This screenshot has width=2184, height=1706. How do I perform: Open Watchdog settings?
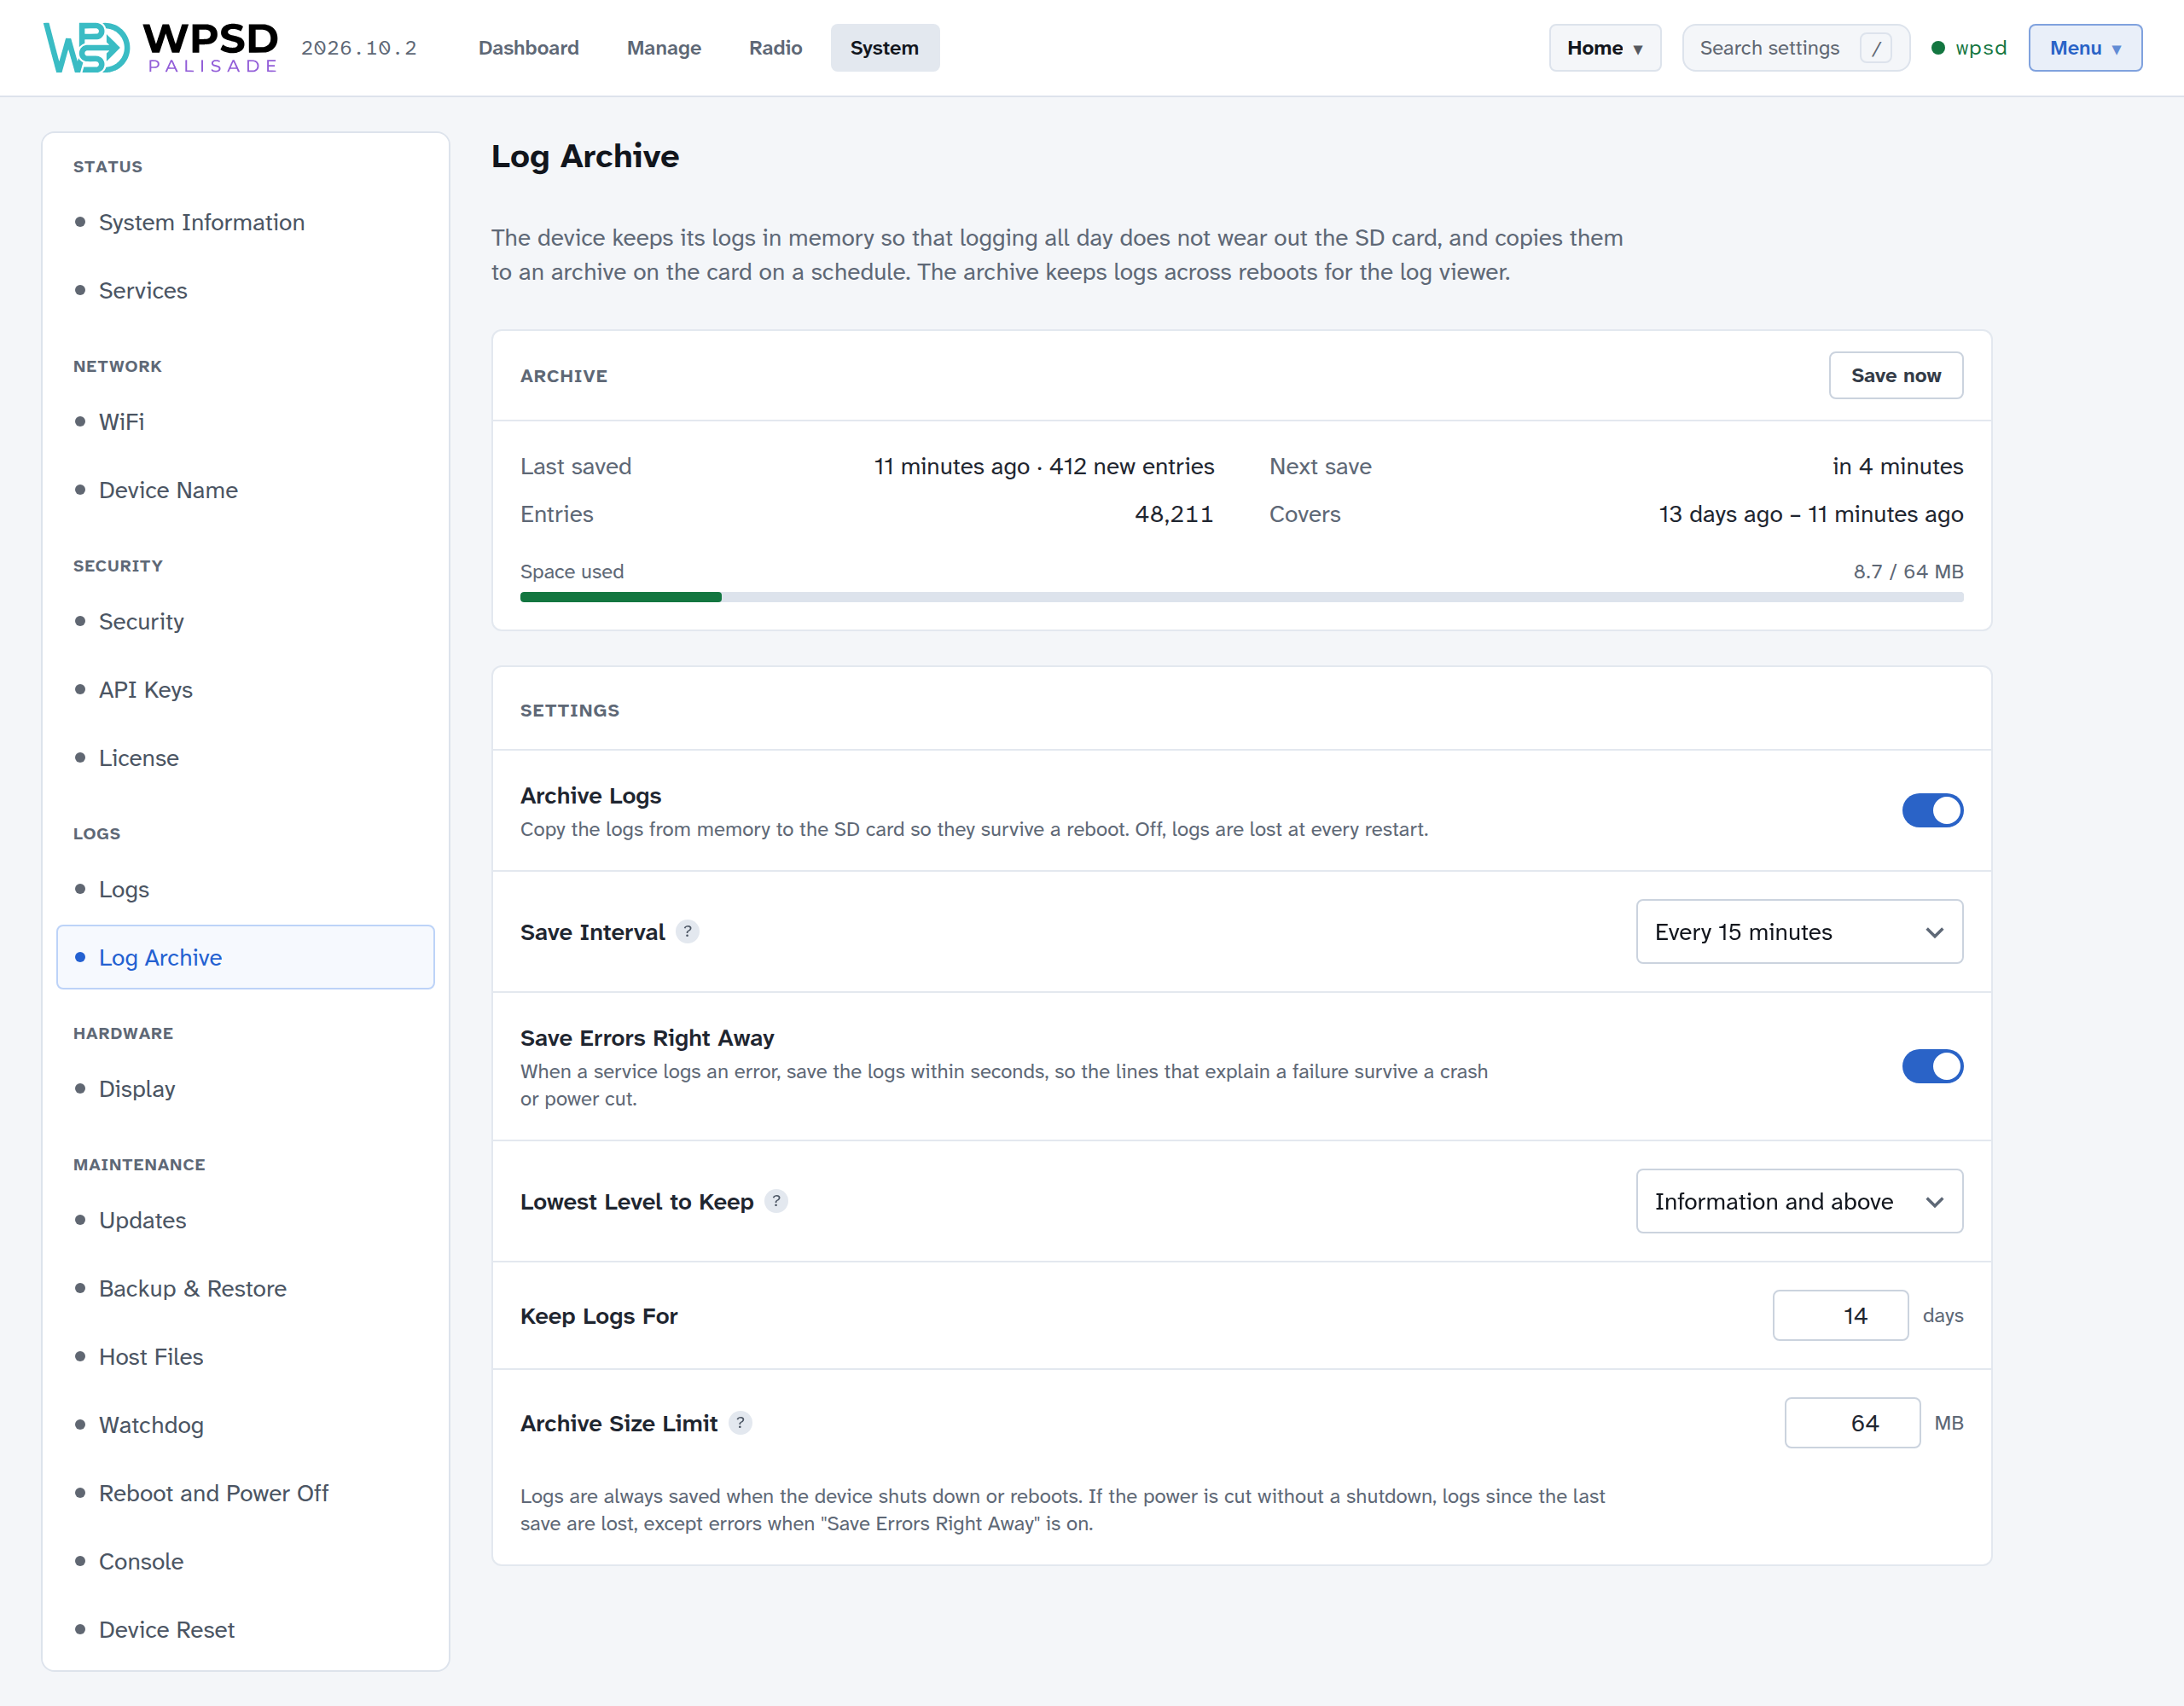pos(245,1425)
